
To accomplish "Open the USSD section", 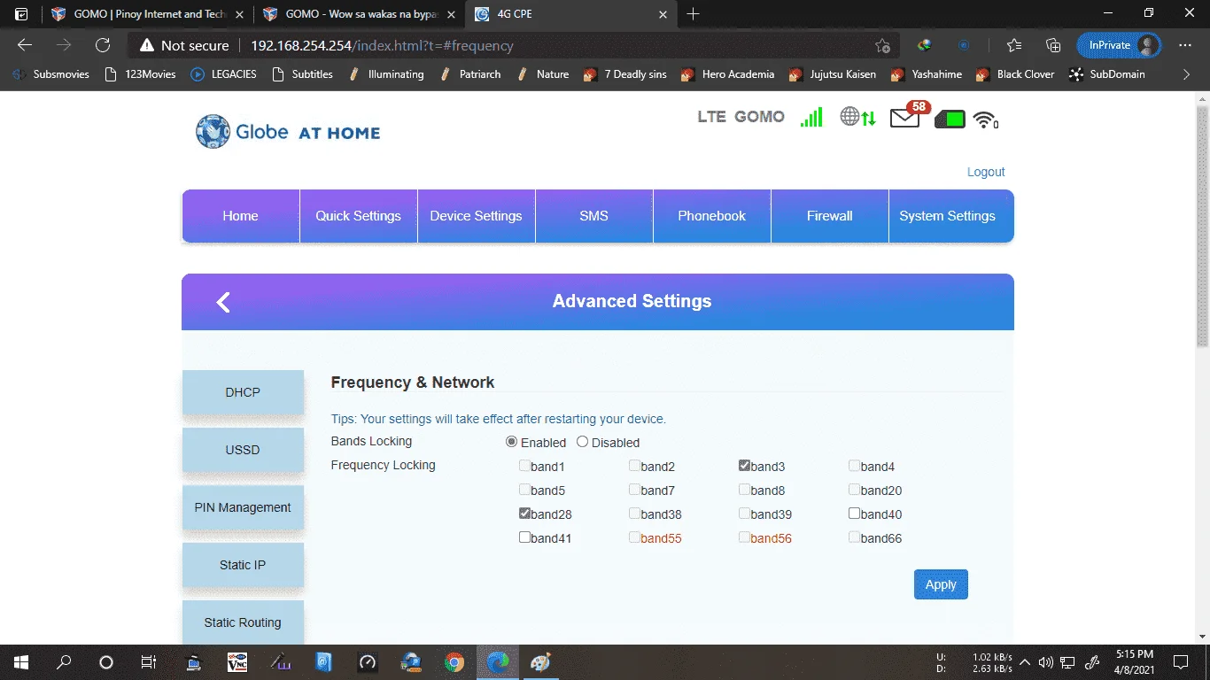I will (x=243, y=450).
